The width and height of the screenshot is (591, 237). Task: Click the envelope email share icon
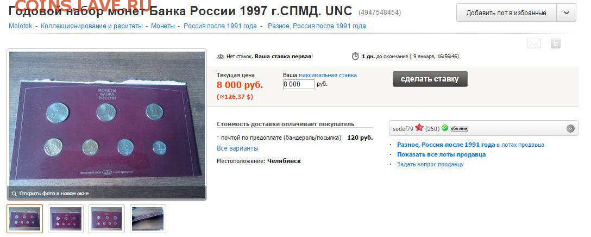tap(534, 44)
